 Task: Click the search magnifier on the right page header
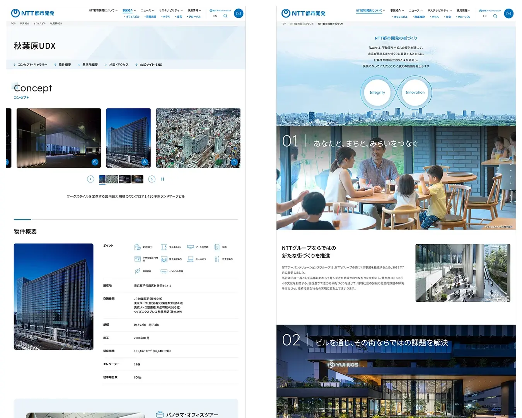(495, 16)
